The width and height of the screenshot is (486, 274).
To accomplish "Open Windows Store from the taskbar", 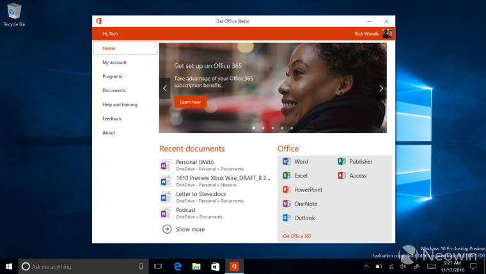I will (215, 266).
